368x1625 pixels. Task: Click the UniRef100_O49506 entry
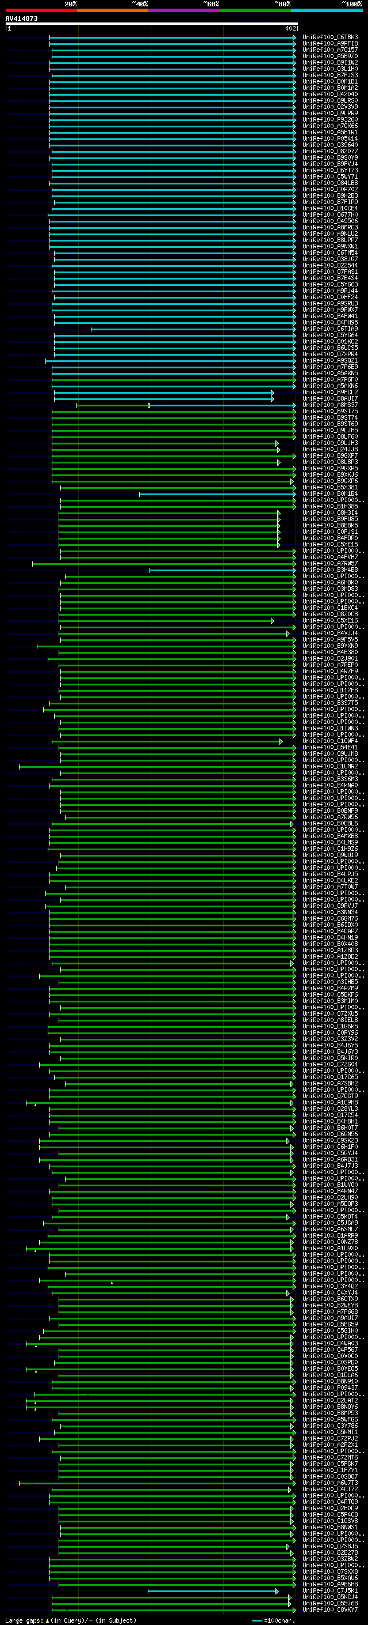click(329, 221)
